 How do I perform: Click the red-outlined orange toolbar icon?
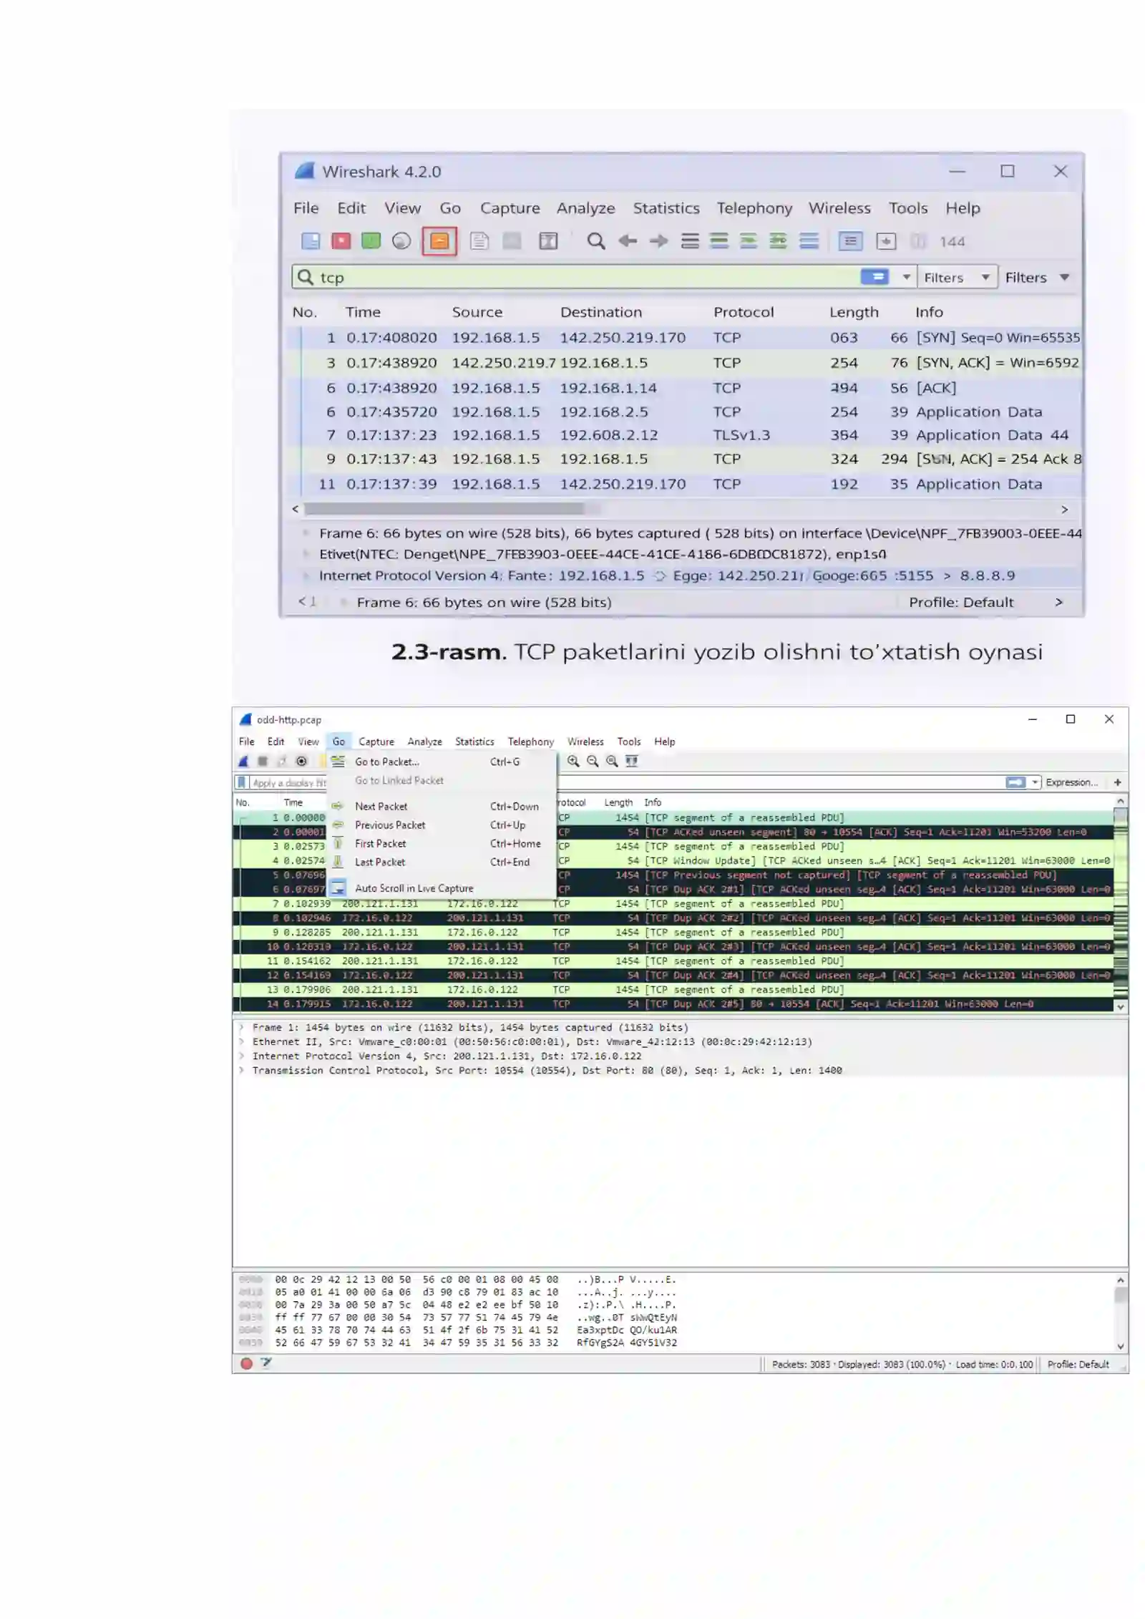[x=439, y=241]
